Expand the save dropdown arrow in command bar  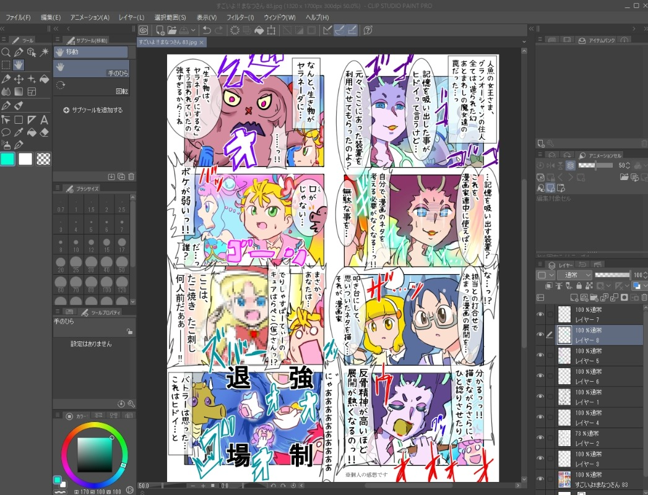(x=194, y=30)
